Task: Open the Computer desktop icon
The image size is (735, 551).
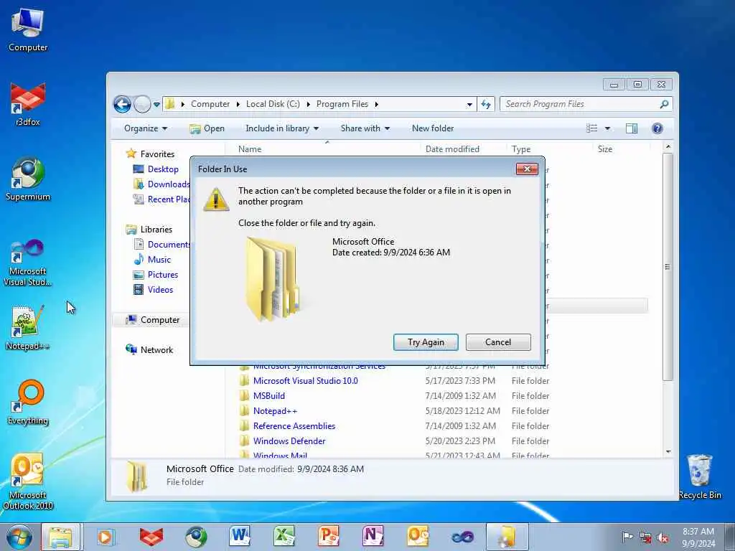Action: (x=28, y=29)
